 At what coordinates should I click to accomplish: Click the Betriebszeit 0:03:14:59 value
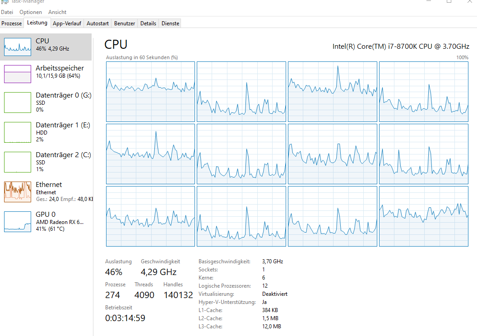125,318
